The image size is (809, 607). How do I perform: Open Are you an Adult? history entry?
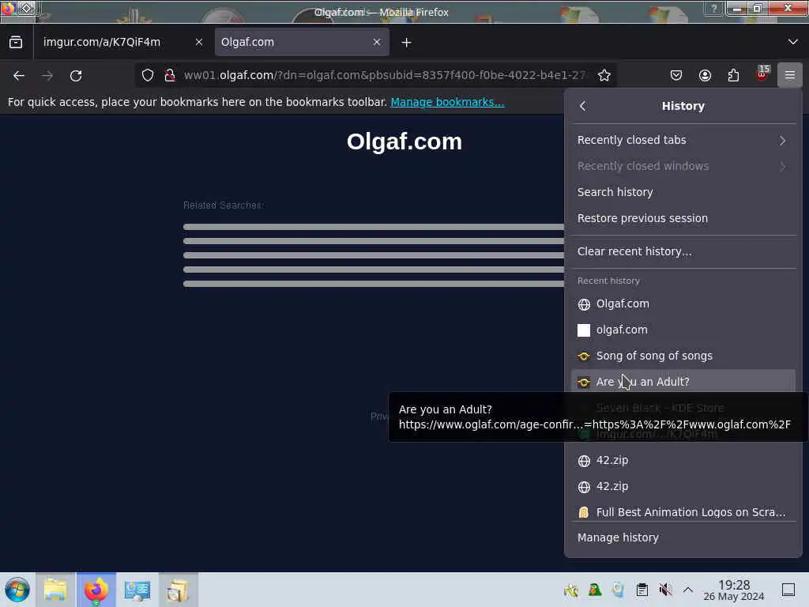(683, 382)
